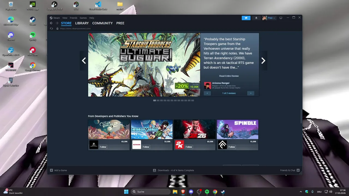
Task: Go forward using Steam's forward arrow
Action: point(57,23)
